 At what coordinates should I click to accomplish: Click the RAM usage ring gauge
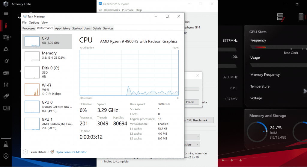tap(257, 132)
